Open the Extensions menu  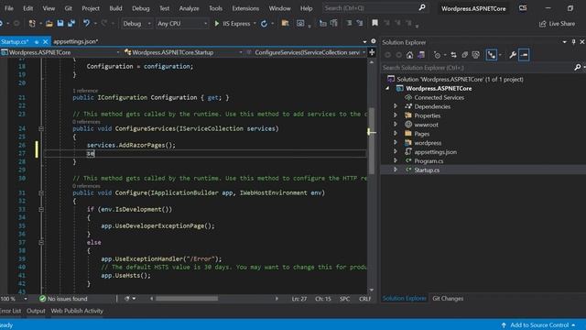pos(245,8)
